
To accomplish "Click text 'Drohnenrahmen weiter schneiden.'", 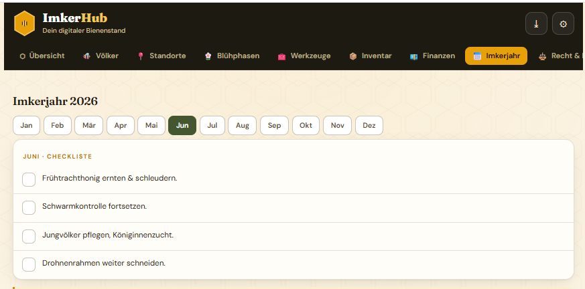I will click(104, 264).
